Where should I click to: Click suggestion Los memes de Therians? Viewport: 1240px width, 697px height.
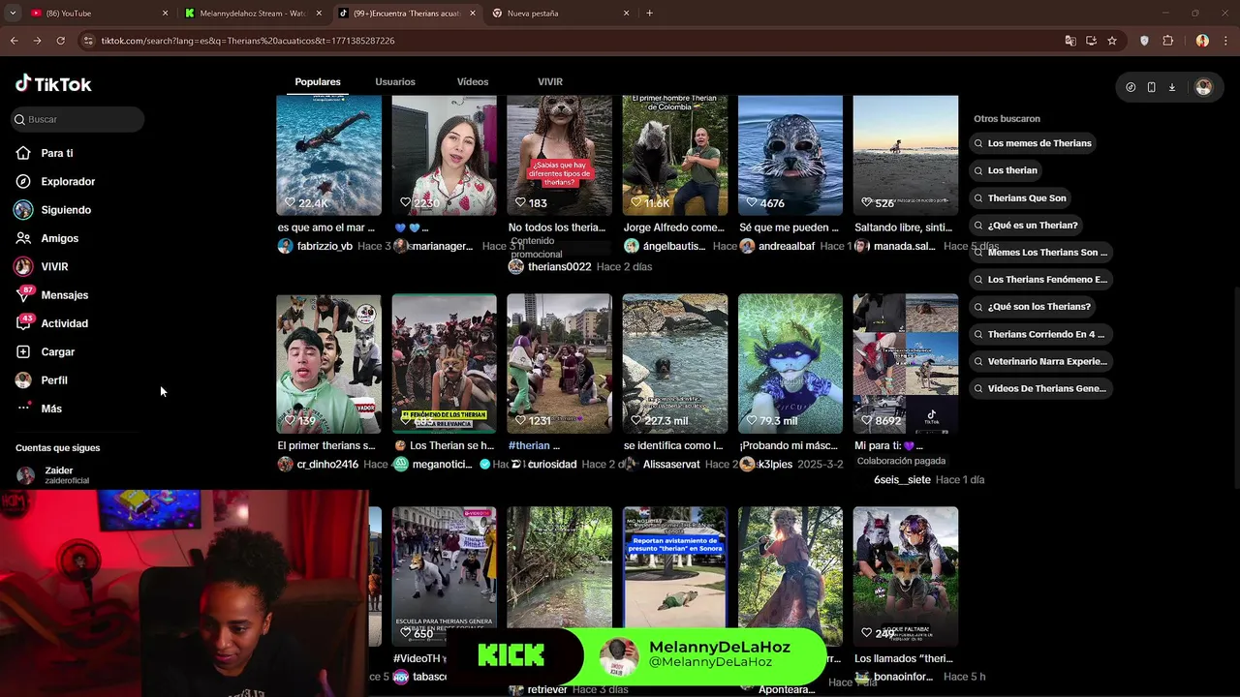(x=1032, y=143)
